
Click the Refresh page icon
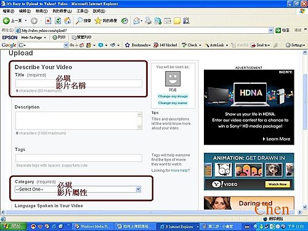pos(58,20)
